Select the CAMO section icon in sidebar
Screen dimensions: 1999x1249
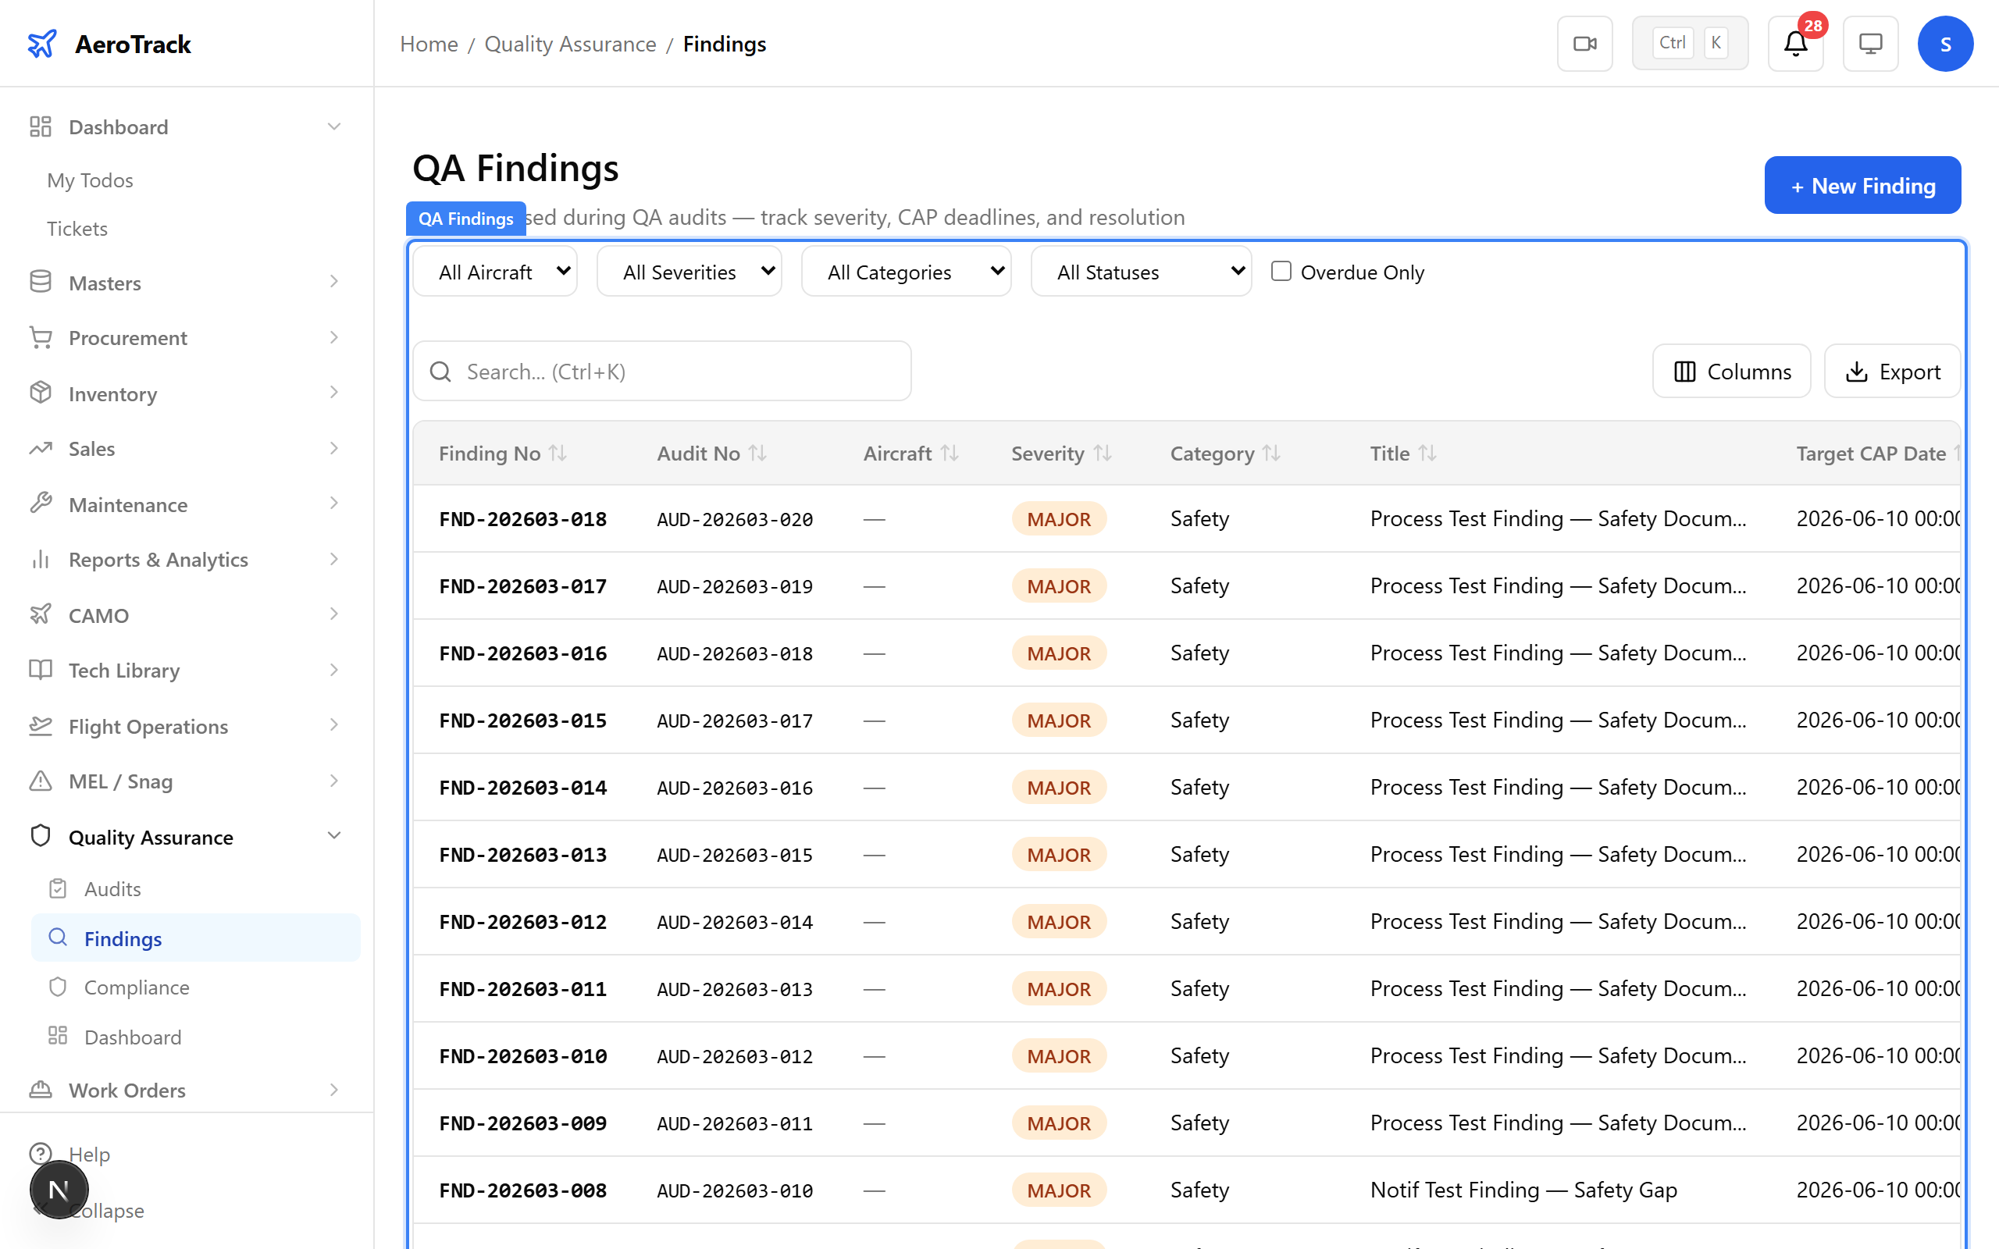pyautogui.click(x=41, y=614)
